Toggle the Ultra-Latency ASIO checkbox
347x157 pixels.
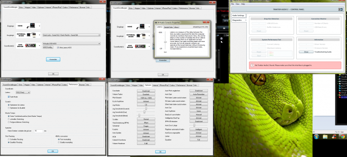[58, 48]
